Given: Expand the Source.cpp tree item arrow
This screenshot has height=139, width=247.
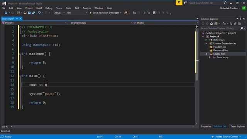Looking at the screenshot, I should tap(210, 58).
